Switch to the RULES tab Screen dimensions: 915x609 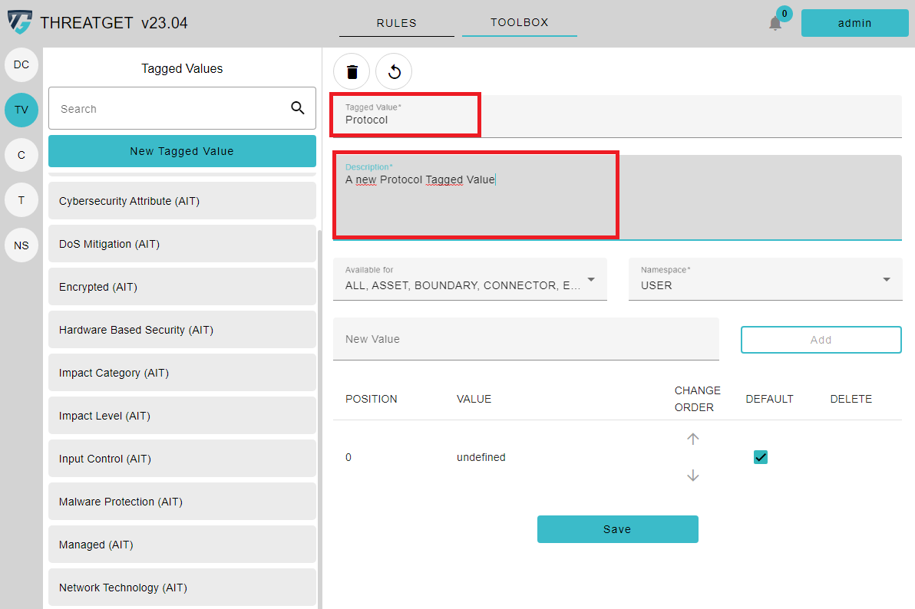396,23
